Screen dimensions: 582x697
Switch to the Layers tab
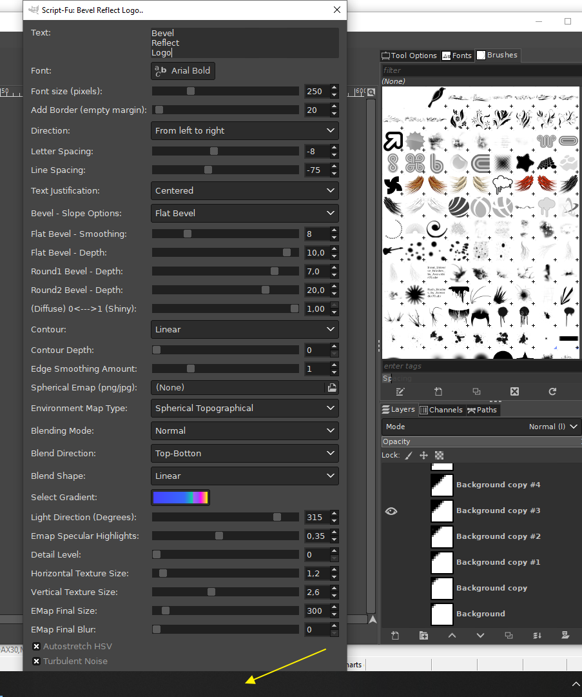tap(399, 409)
